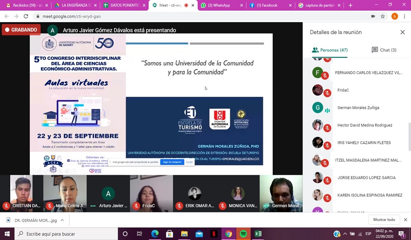411x240 pixels.
Task: Bookmark this page with the star icon
Action: point(383,16)
